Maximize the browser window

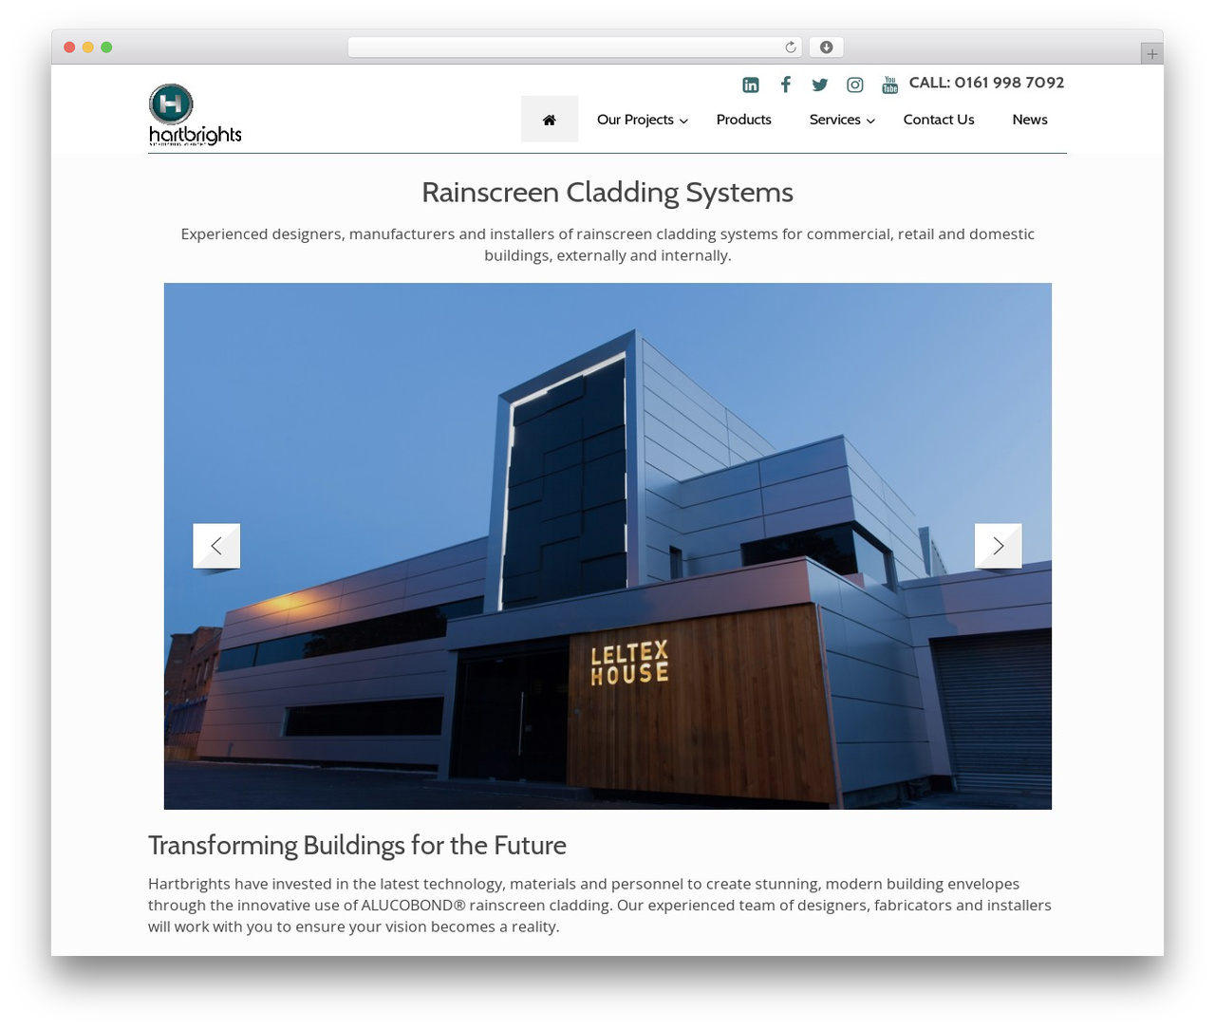tap(106, 47)
